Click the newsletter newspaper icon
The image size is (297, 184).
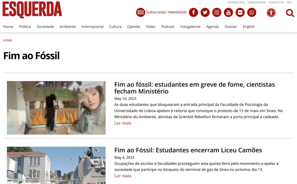coord(140,12)
